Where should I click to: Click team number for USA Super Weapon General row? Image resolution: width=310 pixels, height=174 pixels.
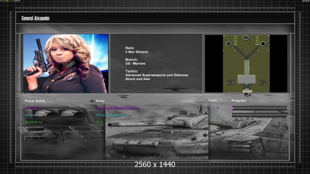pyautogui.click(x=218, y=108)
